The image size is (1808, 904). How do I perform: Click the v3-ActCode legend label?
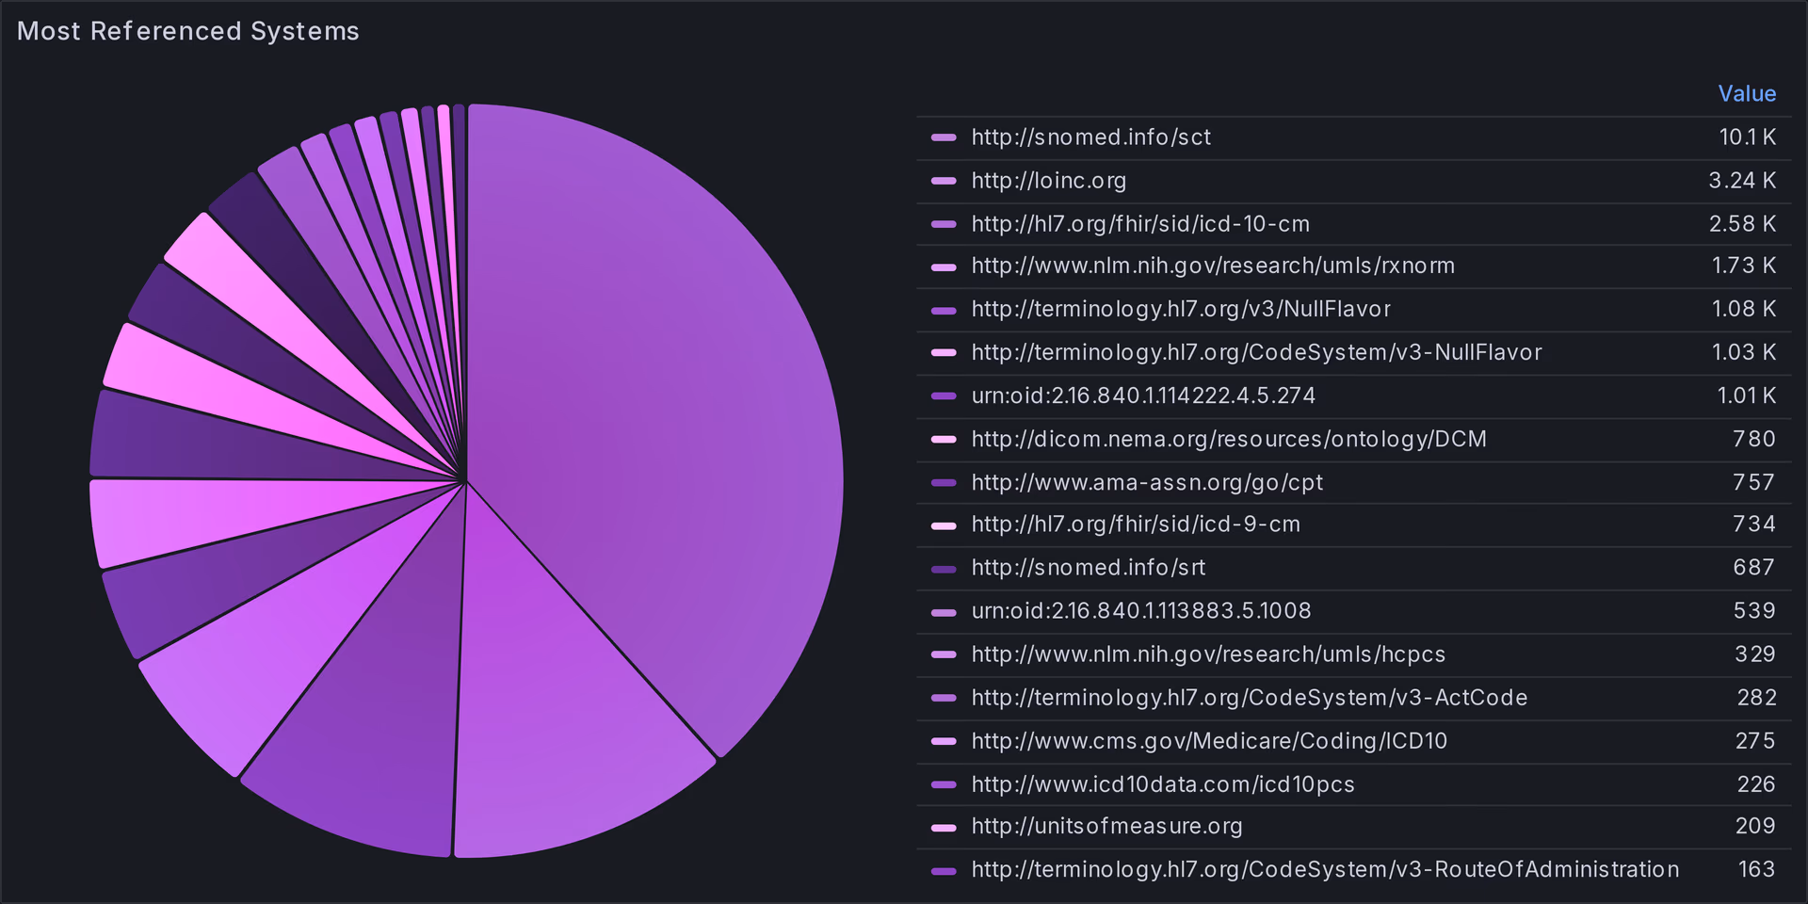click(x=1249, y=698)
